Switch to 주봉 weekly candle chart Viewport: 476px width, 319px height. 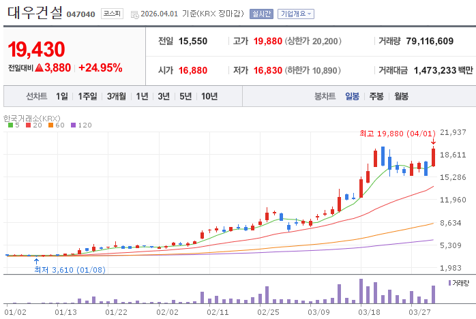376,97
